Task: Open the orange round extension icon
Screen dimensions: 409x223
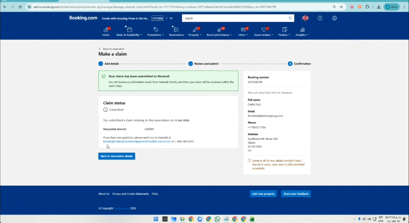Action: coord(360,7)
